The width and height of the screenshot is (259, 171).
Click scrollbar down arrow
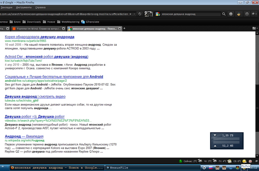(x=257, y=156)
